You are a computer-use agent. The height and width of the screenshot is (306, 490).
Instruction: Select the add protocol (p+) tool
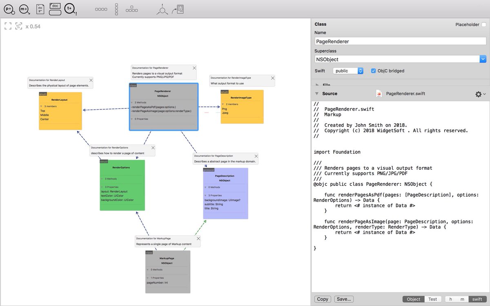pyautogui.click(x=9, y=9)
